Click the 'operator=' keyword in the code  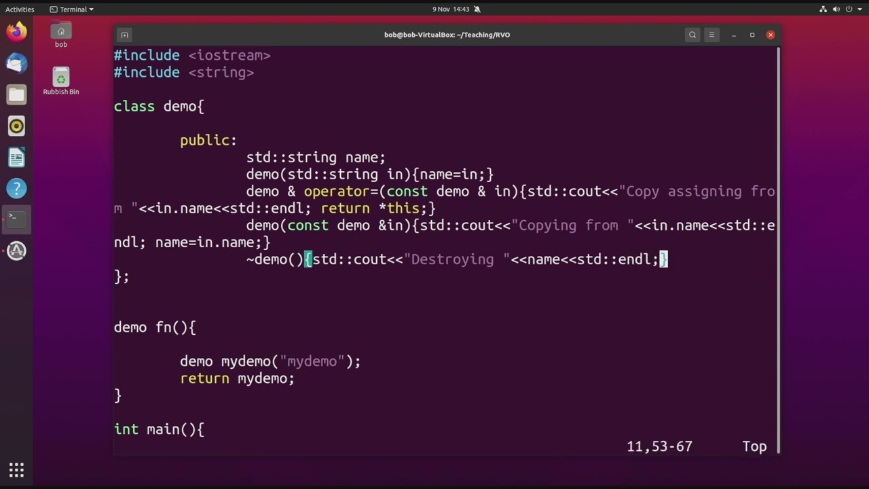(341, 192)
